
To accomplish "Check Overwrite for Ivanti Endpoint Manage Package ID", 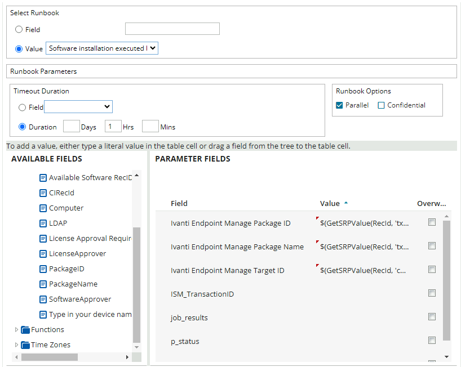I will [432, 222].
